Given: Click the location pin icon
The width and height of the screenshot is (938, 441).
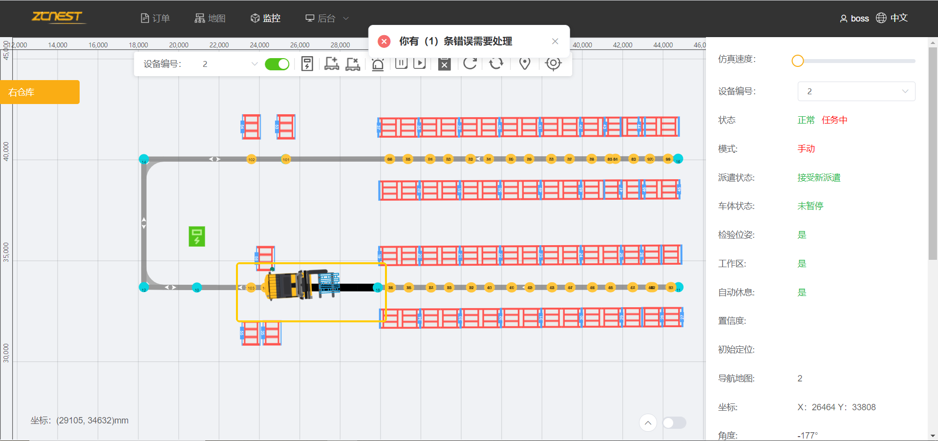Looking at the screenshot, I should coord(525,63).
